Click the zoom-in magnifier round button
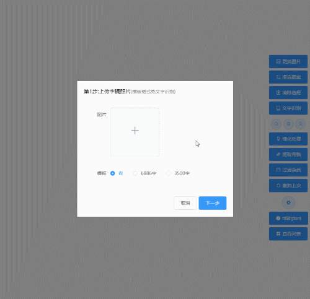 (x=300, y=124)
